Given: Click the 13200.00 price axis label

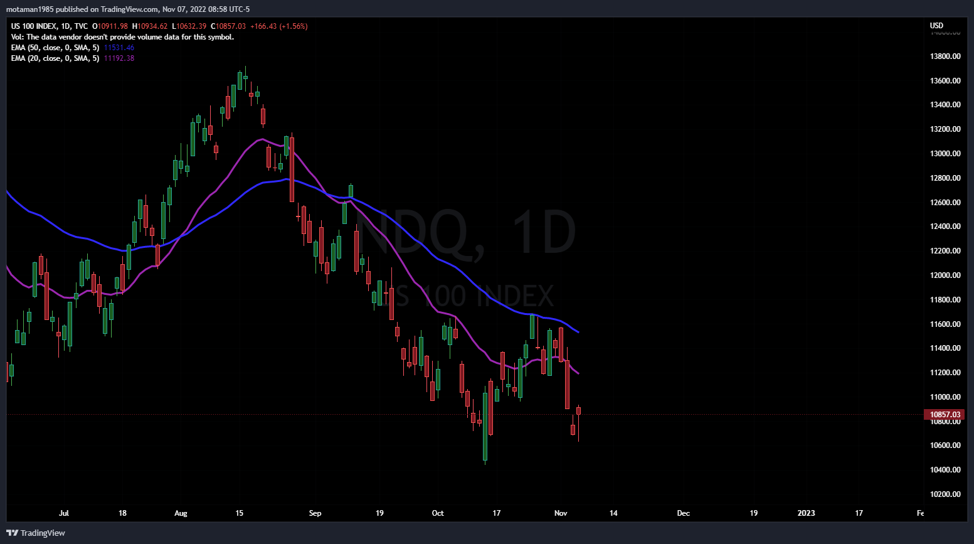Looking at the screenshot, I should 945,129.
